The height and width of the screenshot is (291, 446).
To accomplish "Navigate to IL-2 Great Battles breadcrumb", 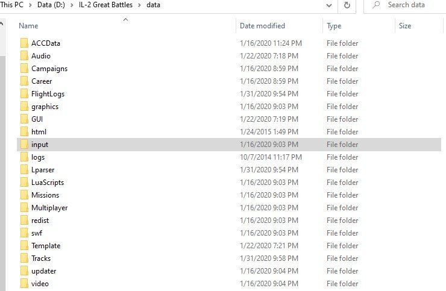I will [106, 5].
